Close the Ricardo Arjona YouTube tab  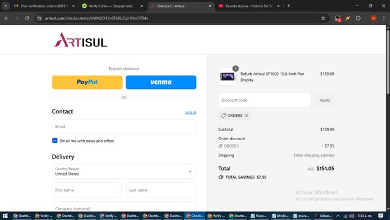(278, 5)
